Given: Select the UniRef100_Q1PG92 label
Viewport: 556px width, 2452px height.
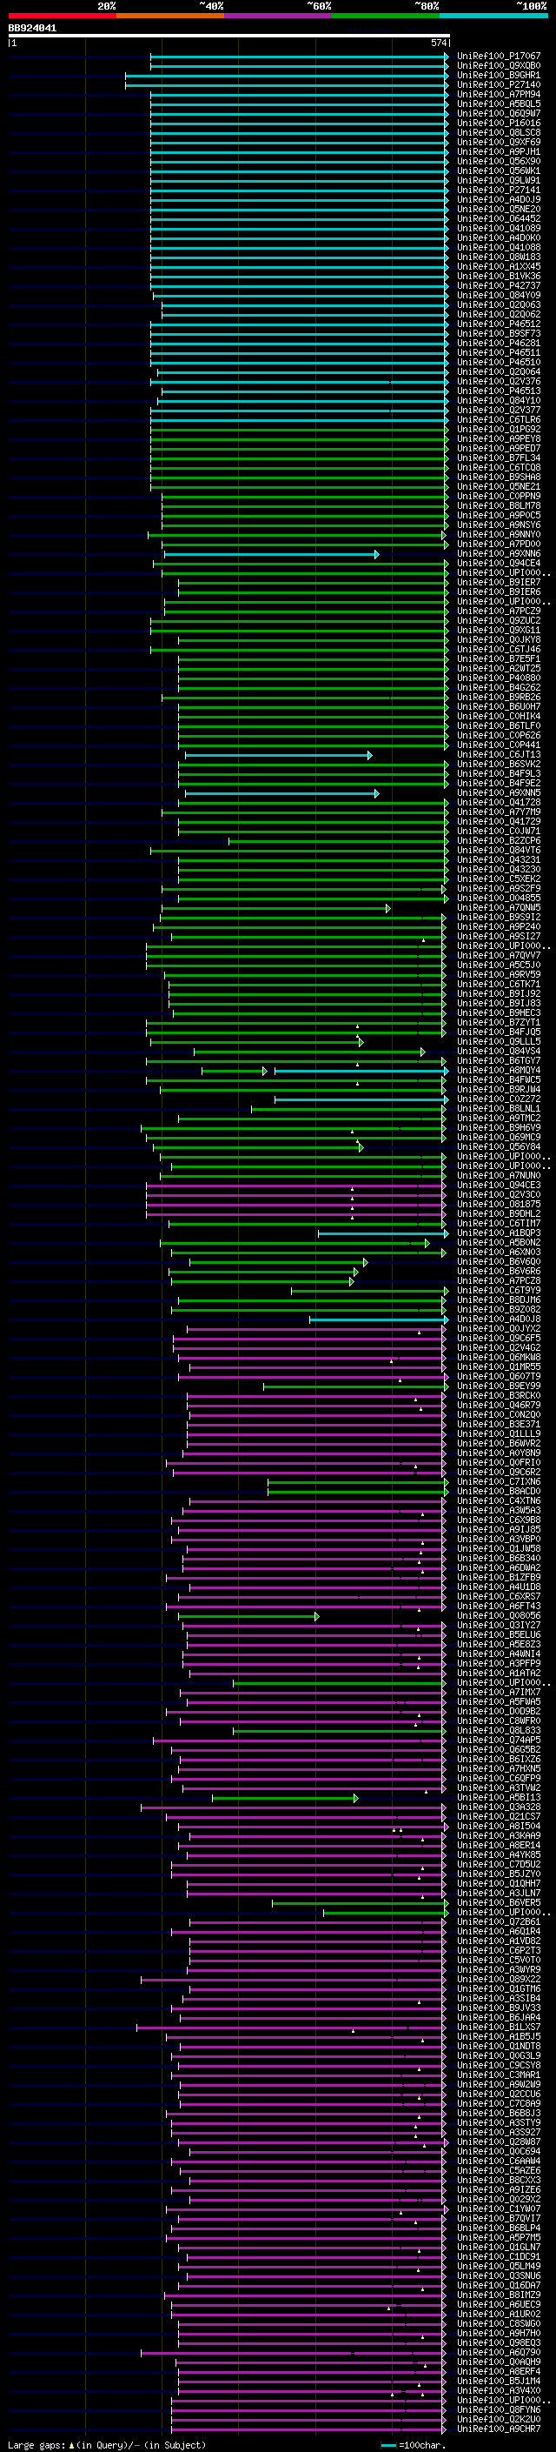Looking at the screenshot, I should [x=499, y=430].
